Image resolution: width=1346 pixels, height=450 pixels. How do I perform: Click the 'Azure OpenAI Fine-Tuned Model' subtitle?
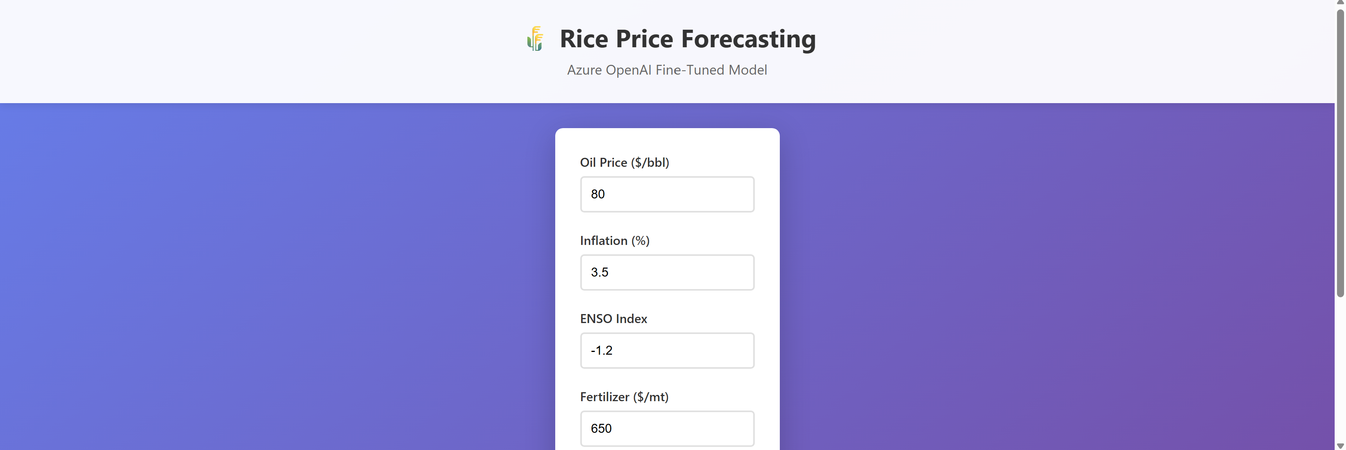pos(667,70)
